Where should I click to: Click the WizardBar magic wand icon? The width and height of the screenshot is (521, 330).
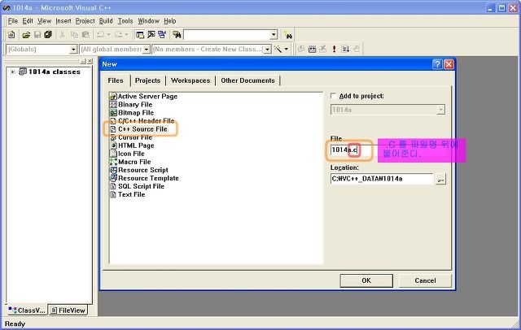[278, 50]
